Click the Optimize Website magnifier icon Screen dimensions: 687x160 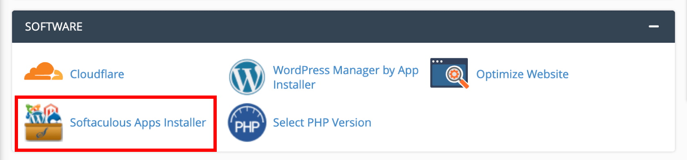click(x=449, y=73)
